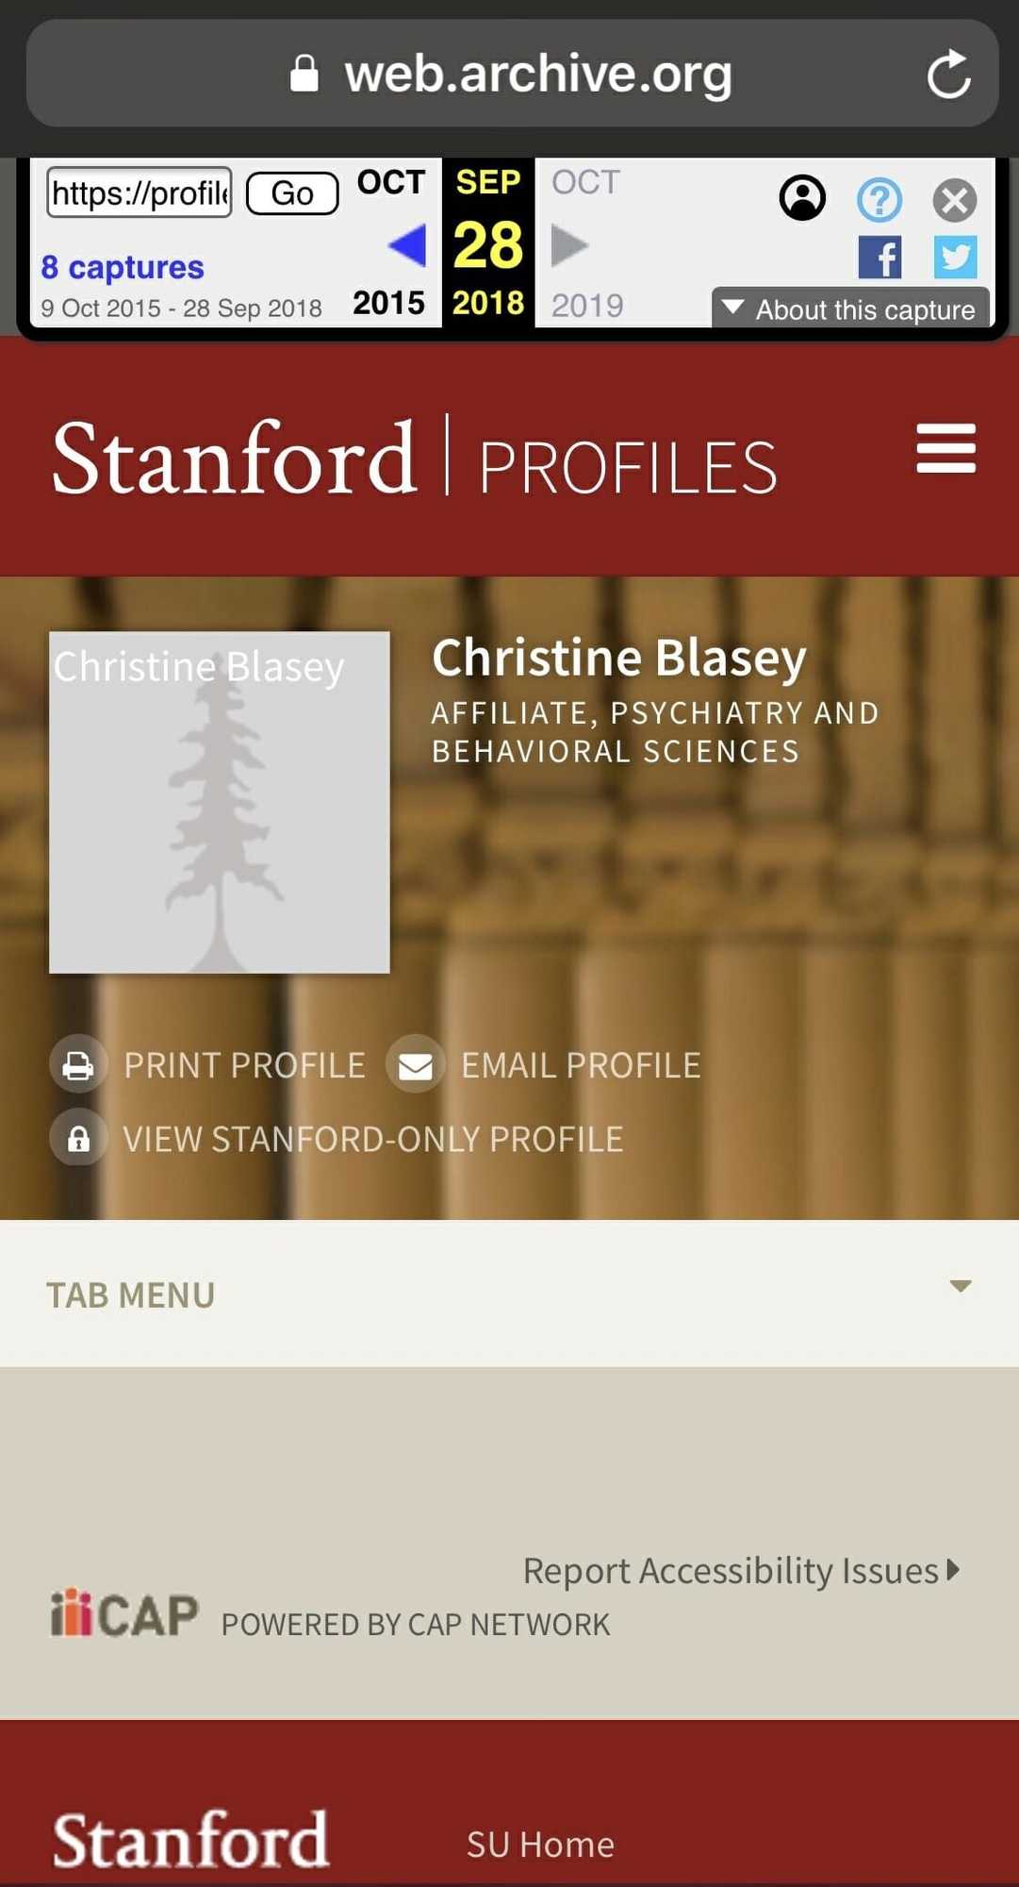Click the SU Home footer link
Viewport: 1019px width, 1887px height.
(x=540, y=1845)
